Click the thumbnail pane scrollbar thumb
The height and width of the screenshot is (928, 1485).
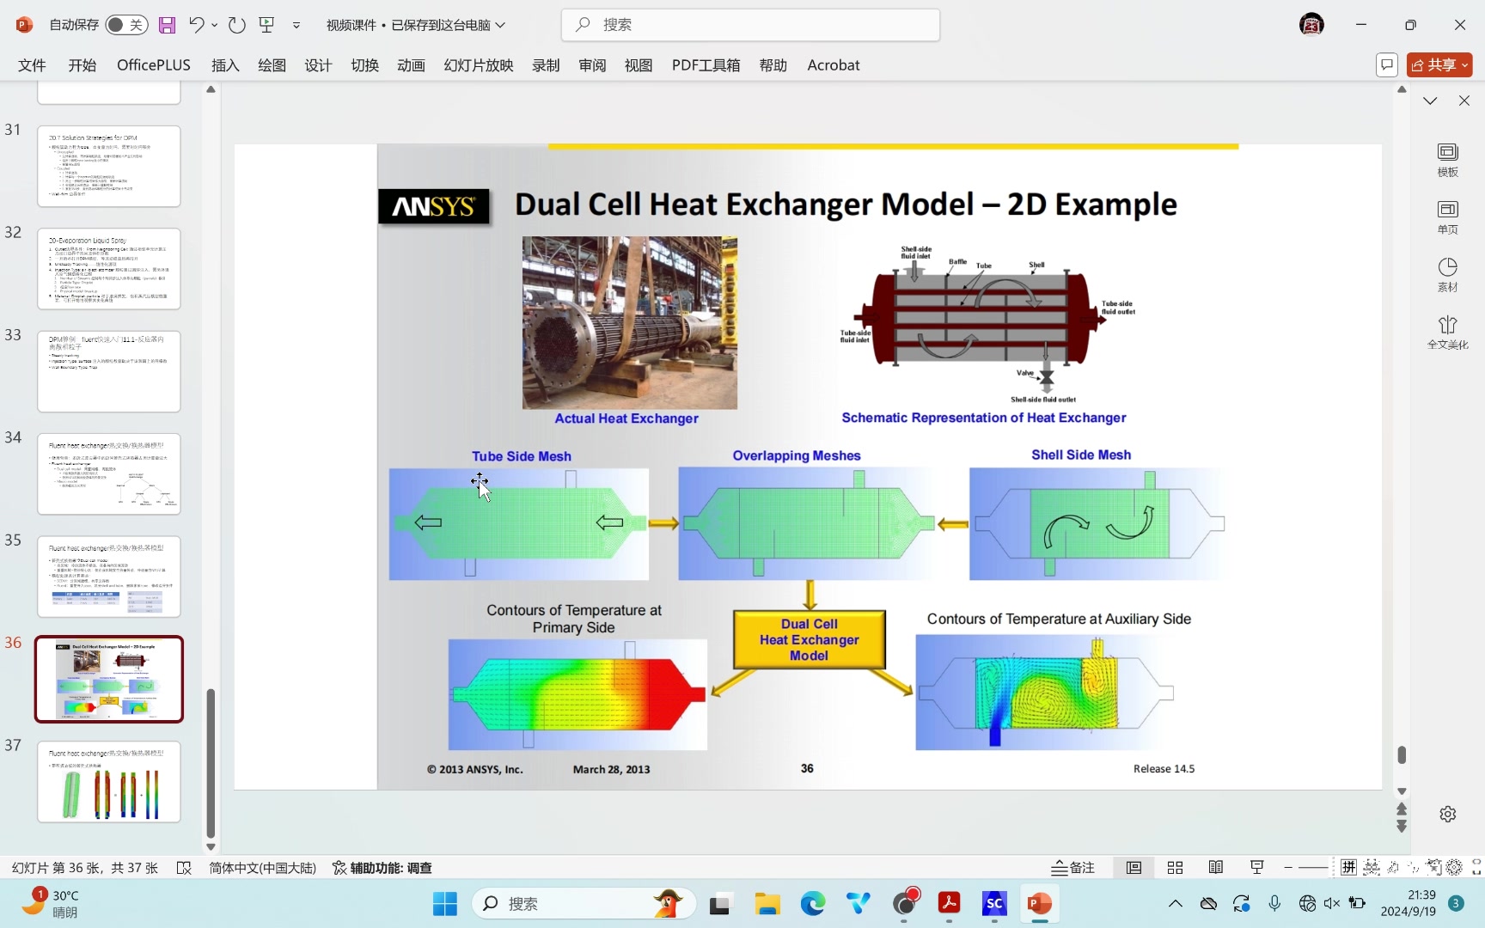click(211, 762)
